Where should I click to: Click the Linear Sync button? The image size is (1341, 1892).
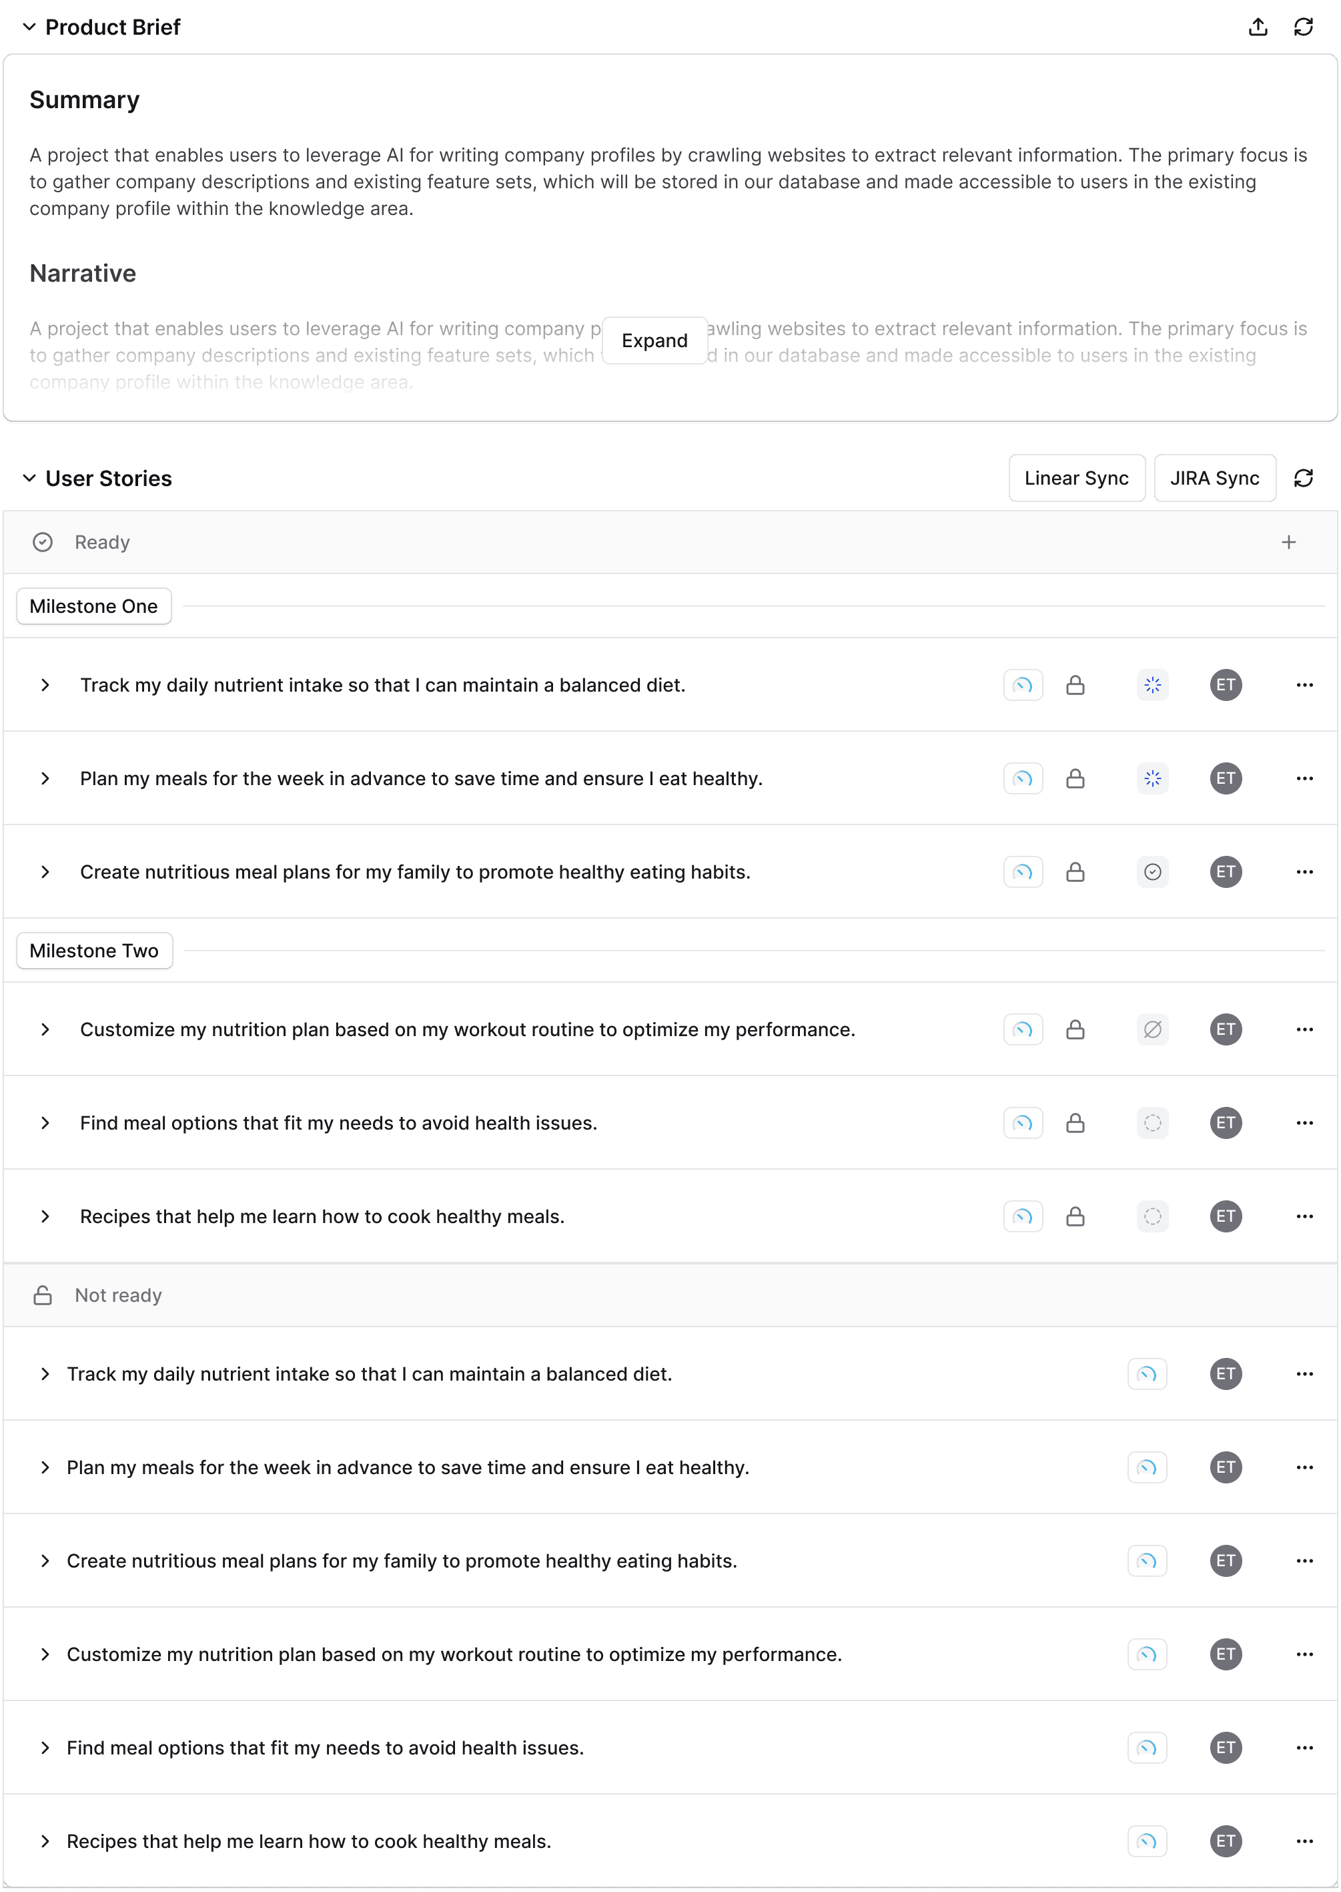(x=1076, y=479)
